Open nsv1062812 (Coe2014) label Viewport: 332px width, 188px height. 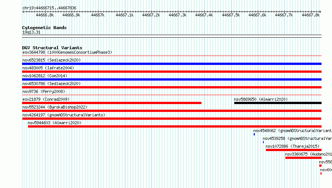(45, 76)
